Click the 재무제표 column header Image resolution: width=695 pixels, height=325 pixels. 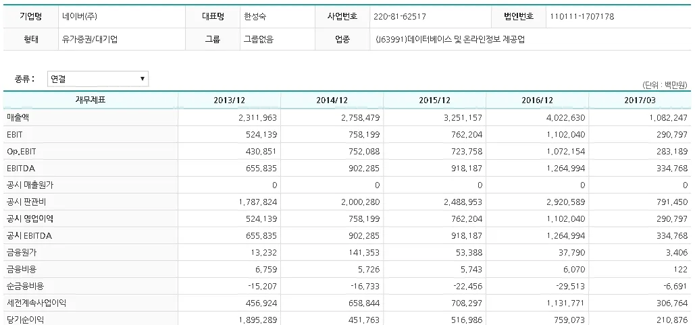tap(91, 100)
